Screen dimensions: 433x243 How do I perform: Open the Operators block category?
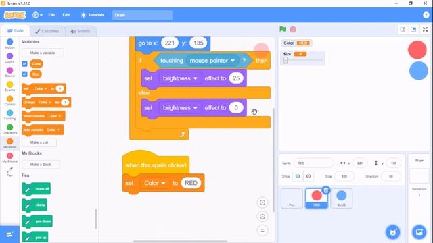[9, 129]
